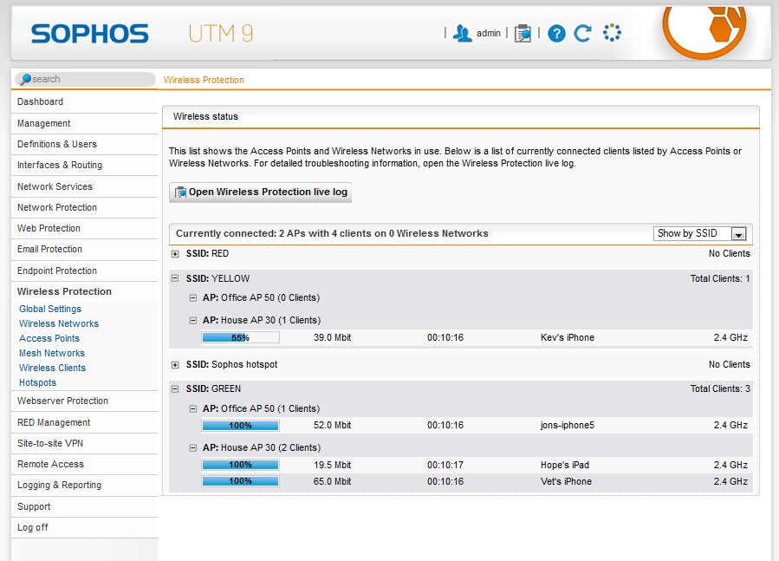The height and width of the screenshot is (561, 779).
Task: Collapse House AP 30 (1 Clients)
Action: click(192, 321)
